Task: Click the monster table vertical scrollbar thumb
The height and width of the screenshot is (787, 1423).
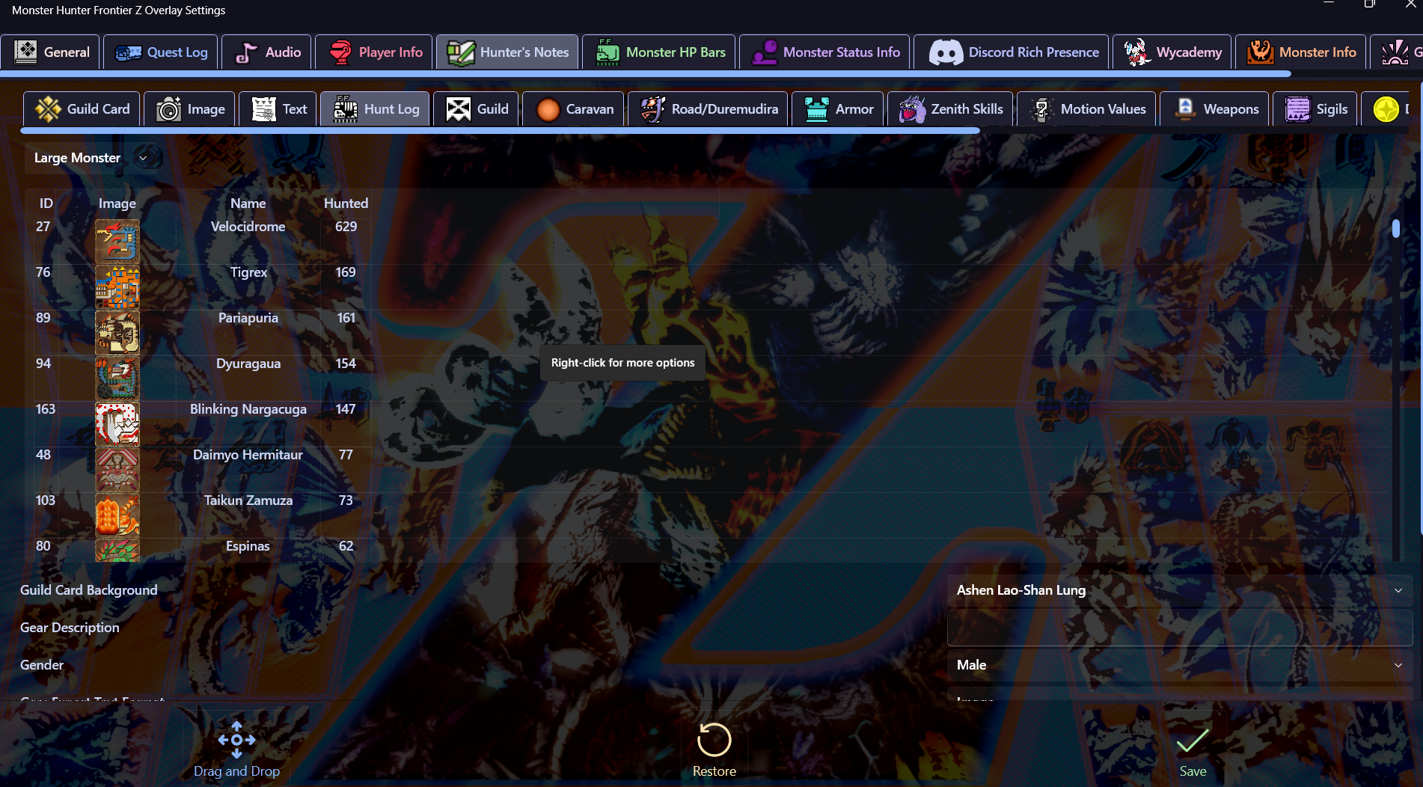Action: (1396, 228)
